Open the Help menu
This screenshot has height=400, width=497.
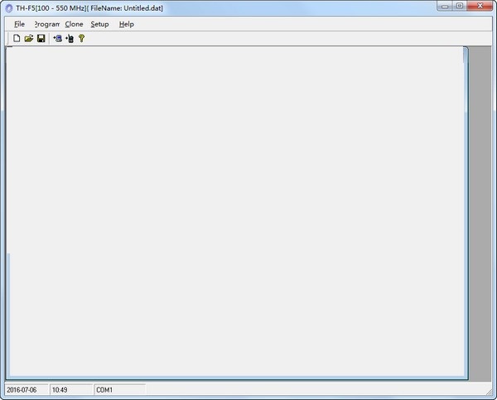click(x=127, y=24)
